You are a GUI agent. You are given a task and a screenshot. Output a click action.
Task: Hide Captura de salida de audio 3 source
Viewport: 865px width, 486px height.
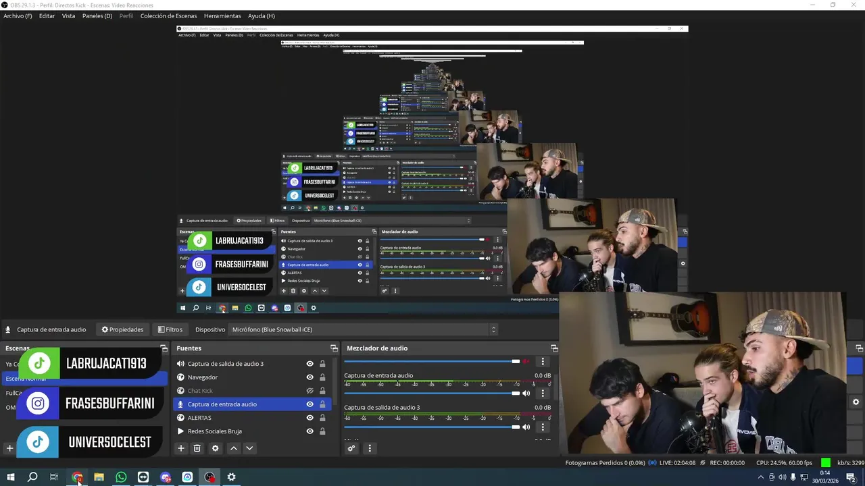[x=310, y=364]
